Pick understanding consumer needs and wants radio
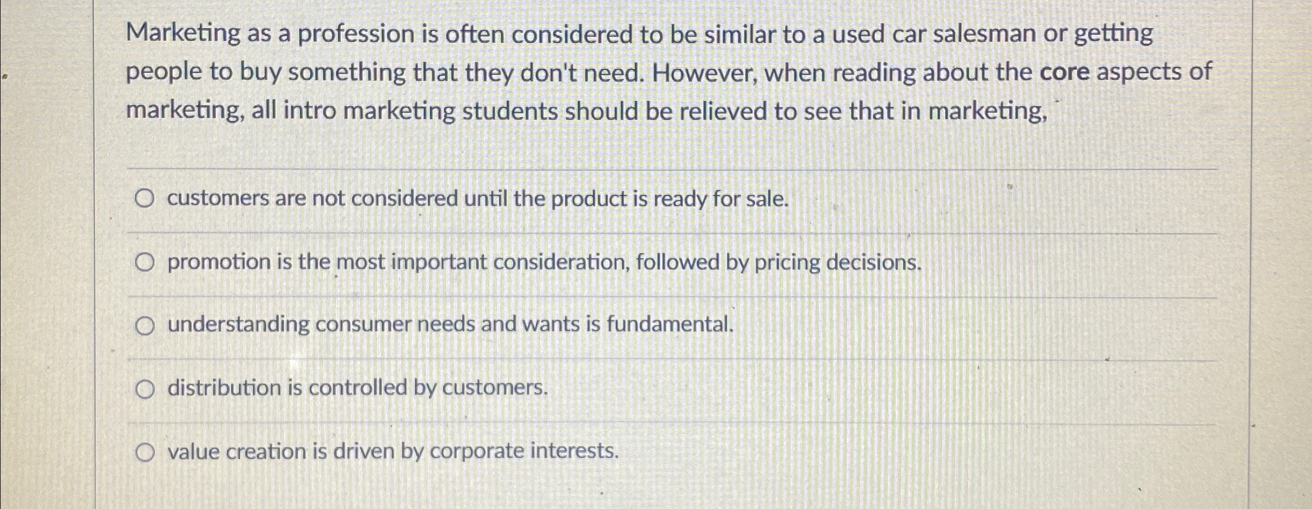Image resolution: width=1312 pixels, height=509 pixels. [144, 326]
